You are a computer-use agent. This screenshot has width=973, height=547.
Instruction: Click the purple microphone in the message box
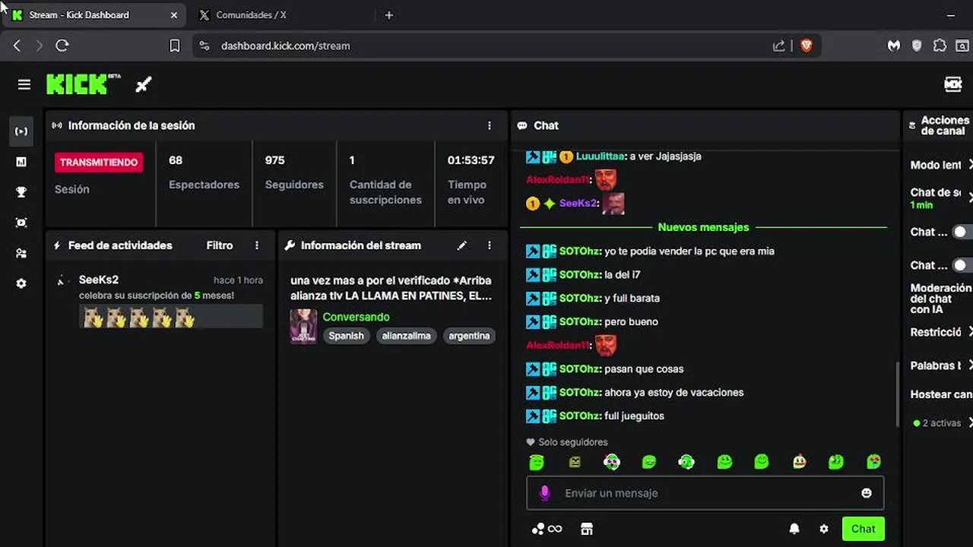[544, 493]
